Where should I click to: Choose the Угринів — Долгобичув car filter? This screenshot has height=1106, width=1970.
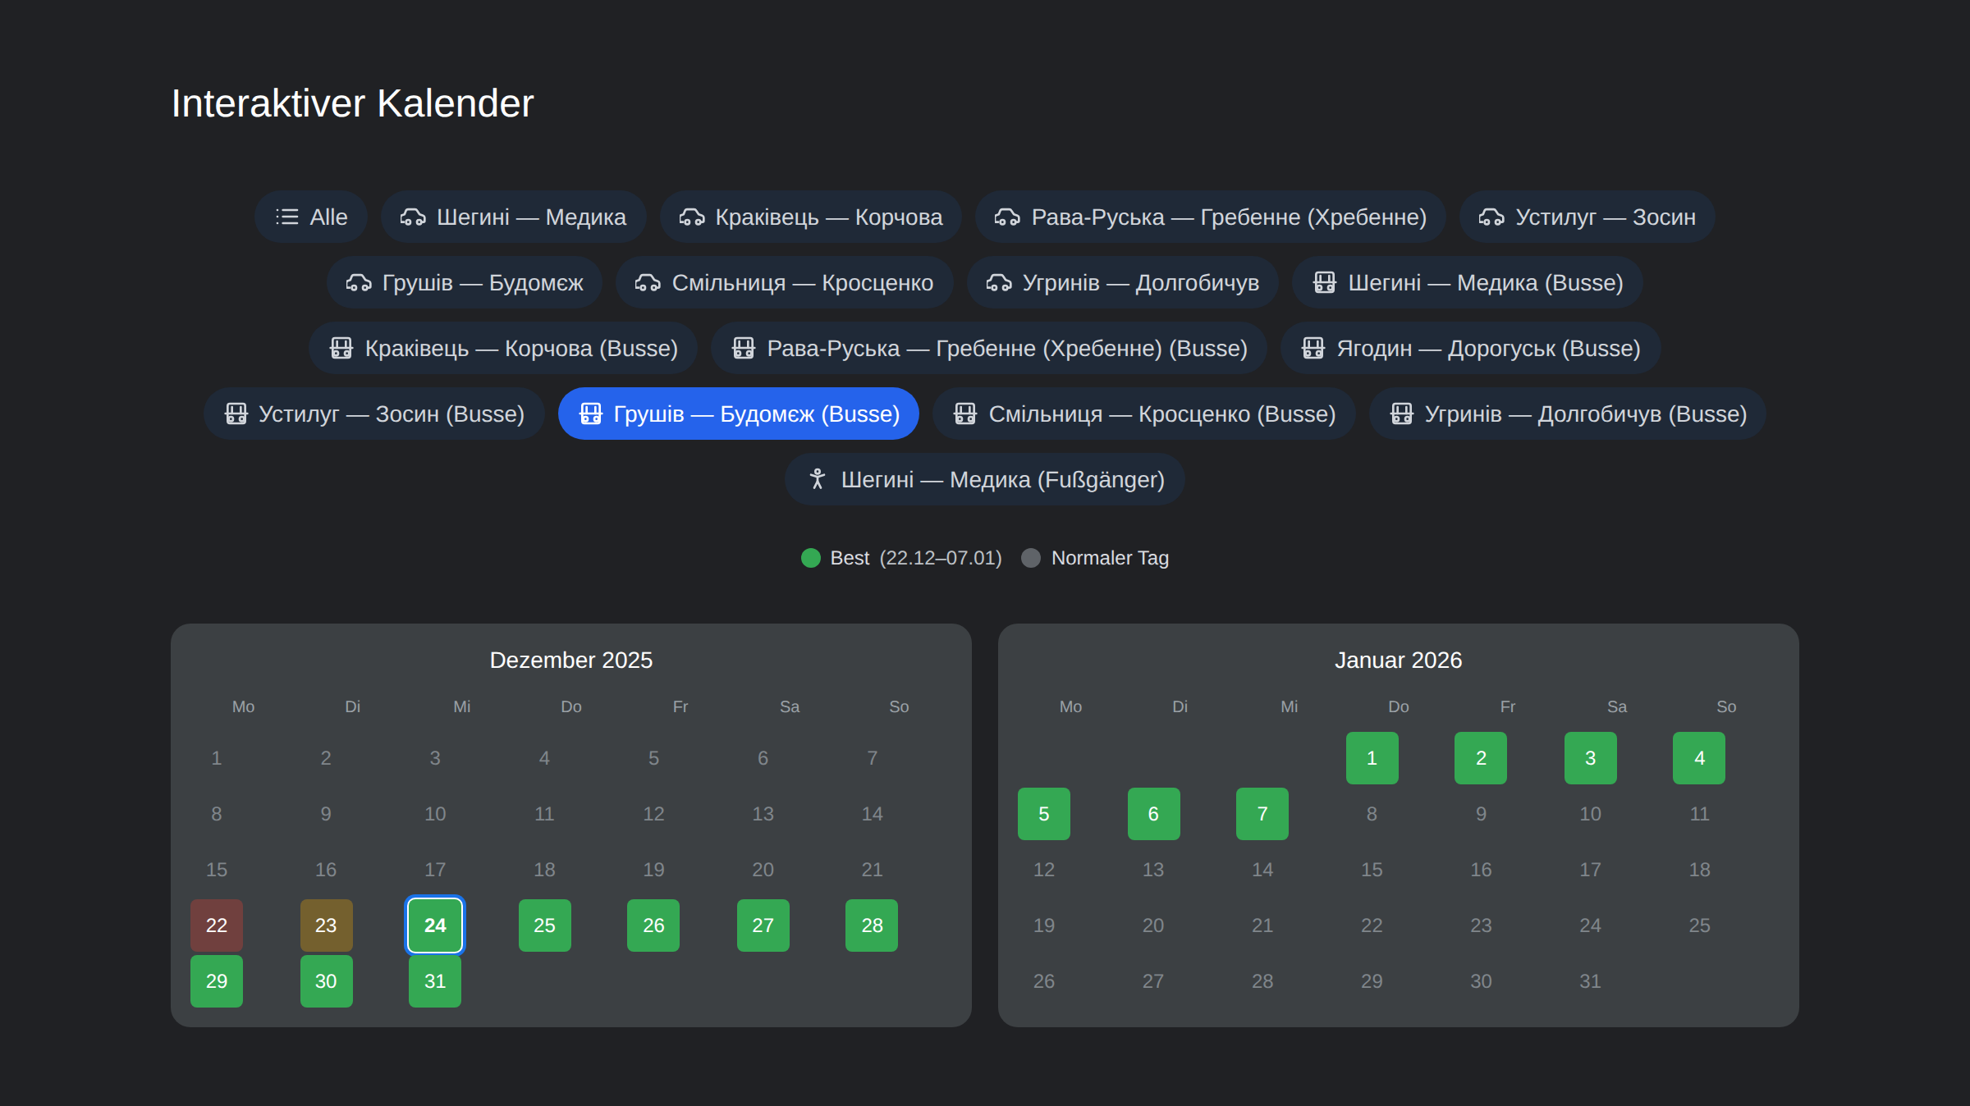point(1122,282)
